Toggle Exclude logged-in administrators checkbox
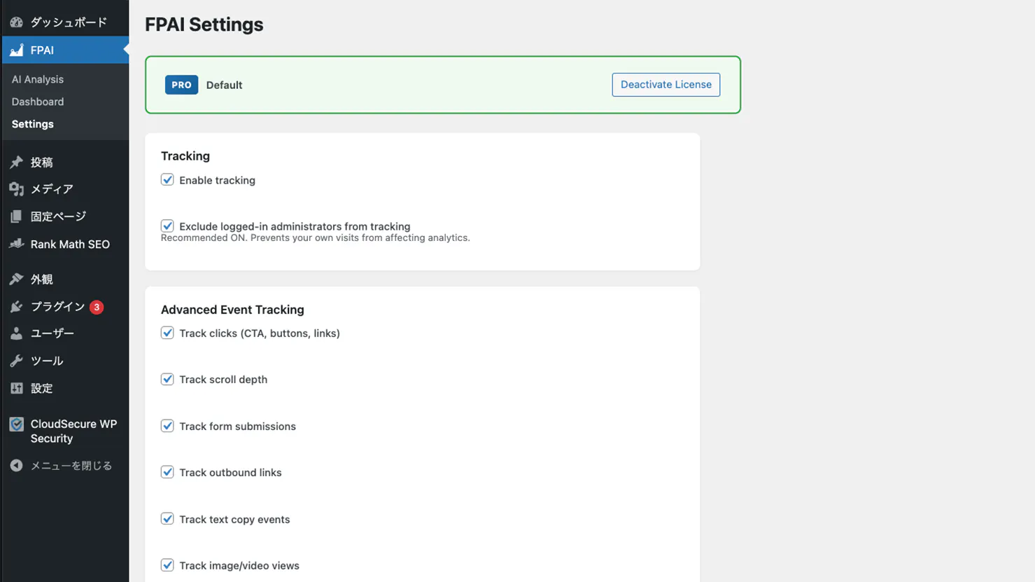Image resolution: width=1035 pixels, height=582 pixels. coord(167,226)
